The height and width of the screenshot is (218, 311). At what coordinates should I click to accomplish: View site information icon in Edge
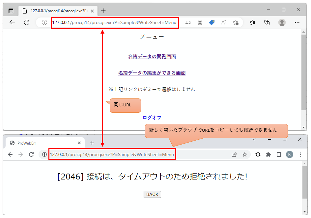coord(44,23)
